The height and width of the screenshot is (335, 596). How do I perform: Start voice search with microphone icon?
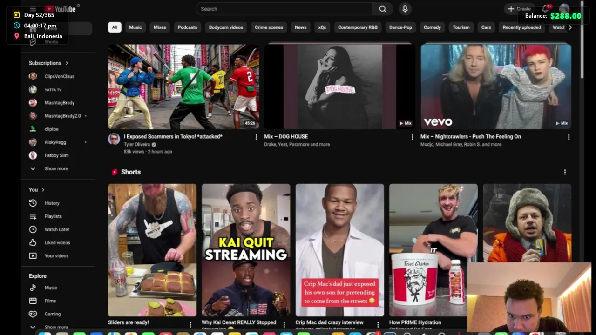405,9
